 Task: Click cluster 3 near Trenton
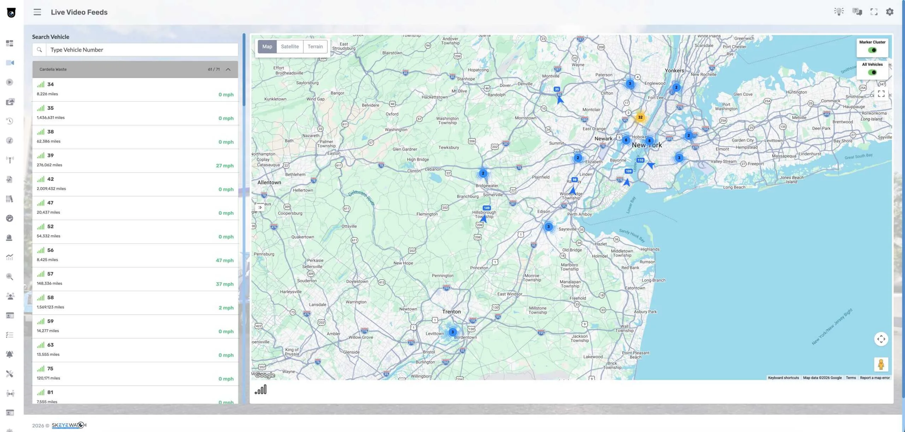click(452, 332)
